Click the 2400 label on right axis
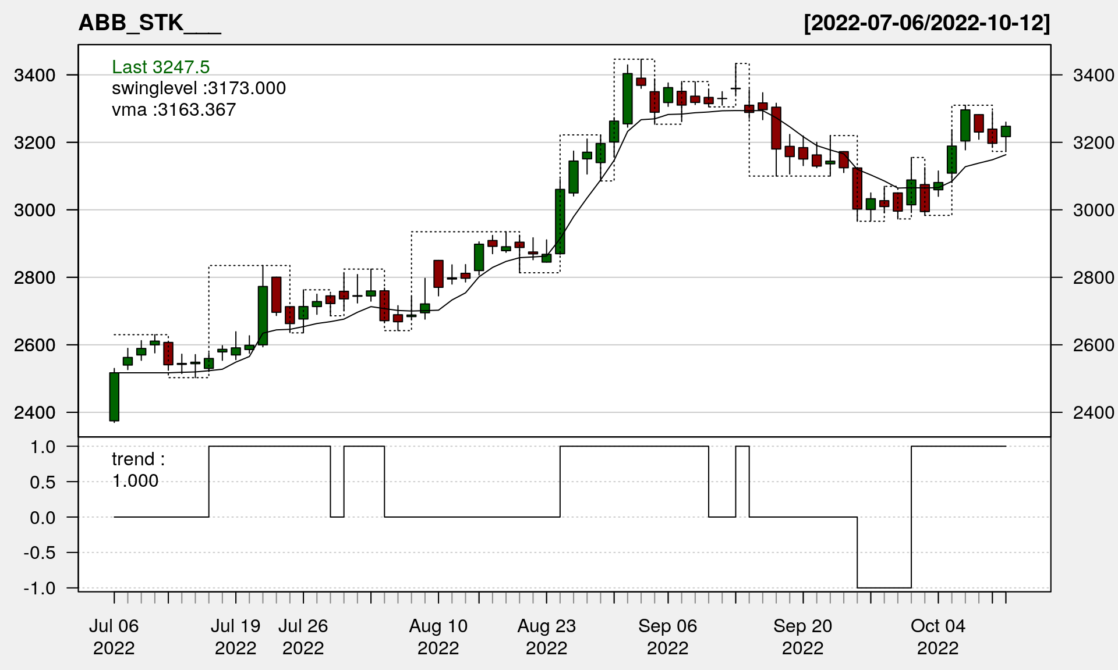 (1093, 412)
